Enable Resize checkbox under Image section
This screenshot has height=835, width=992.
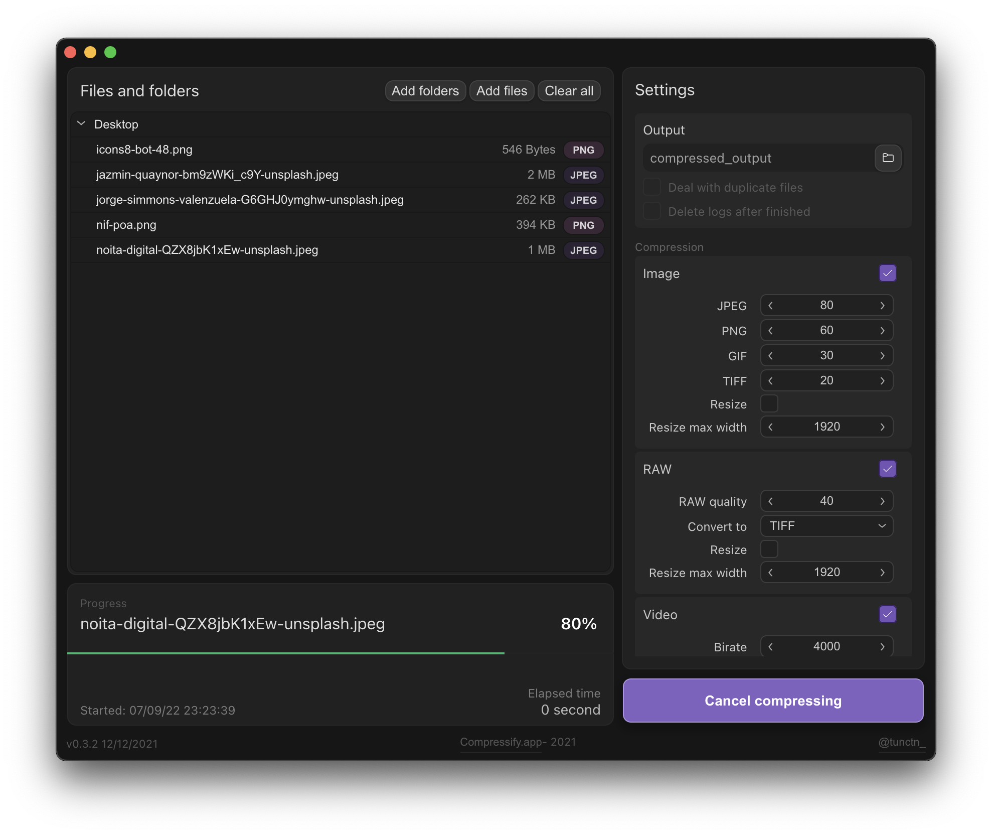pyautogui.click(x=769, y=404)
